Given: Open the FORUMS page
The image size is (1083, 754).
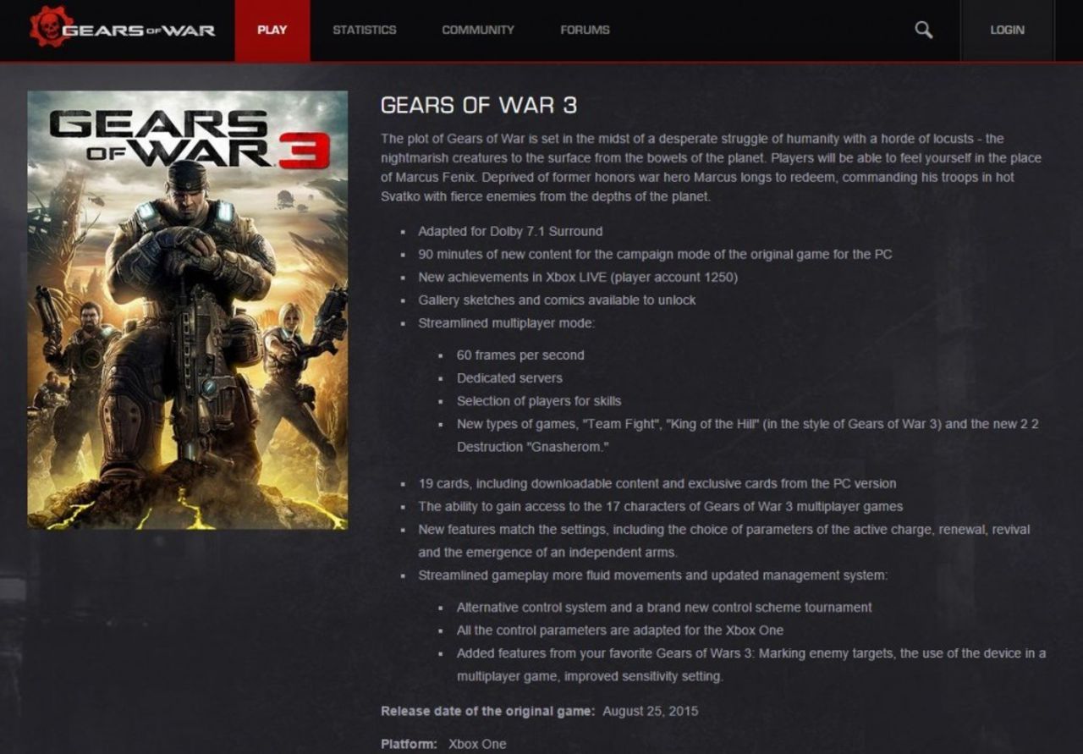Looking at the screenshot, I should coord(585,29).
